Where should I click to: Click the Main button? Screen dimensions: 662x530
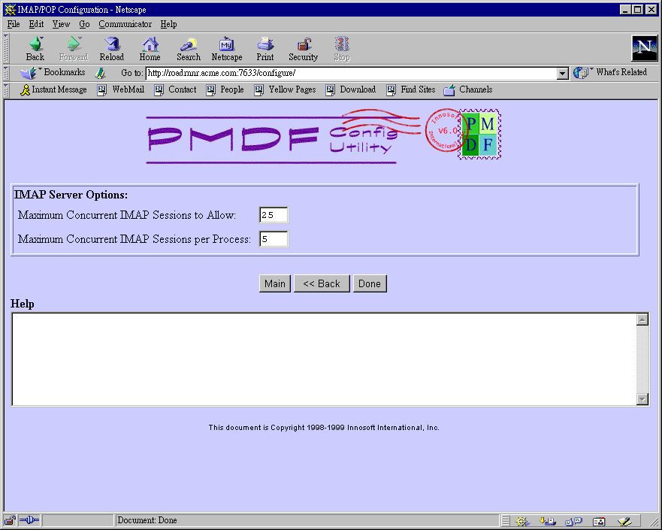point(274,283)
